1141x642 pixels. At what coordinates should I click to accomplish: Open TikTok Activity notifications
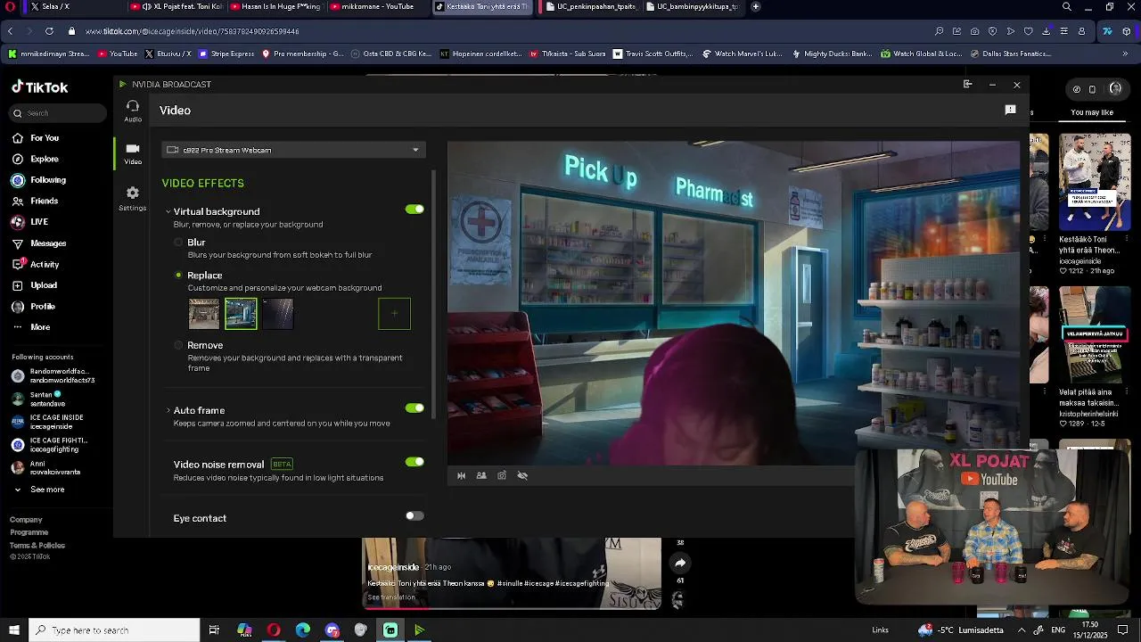click(x=45, y=264)
